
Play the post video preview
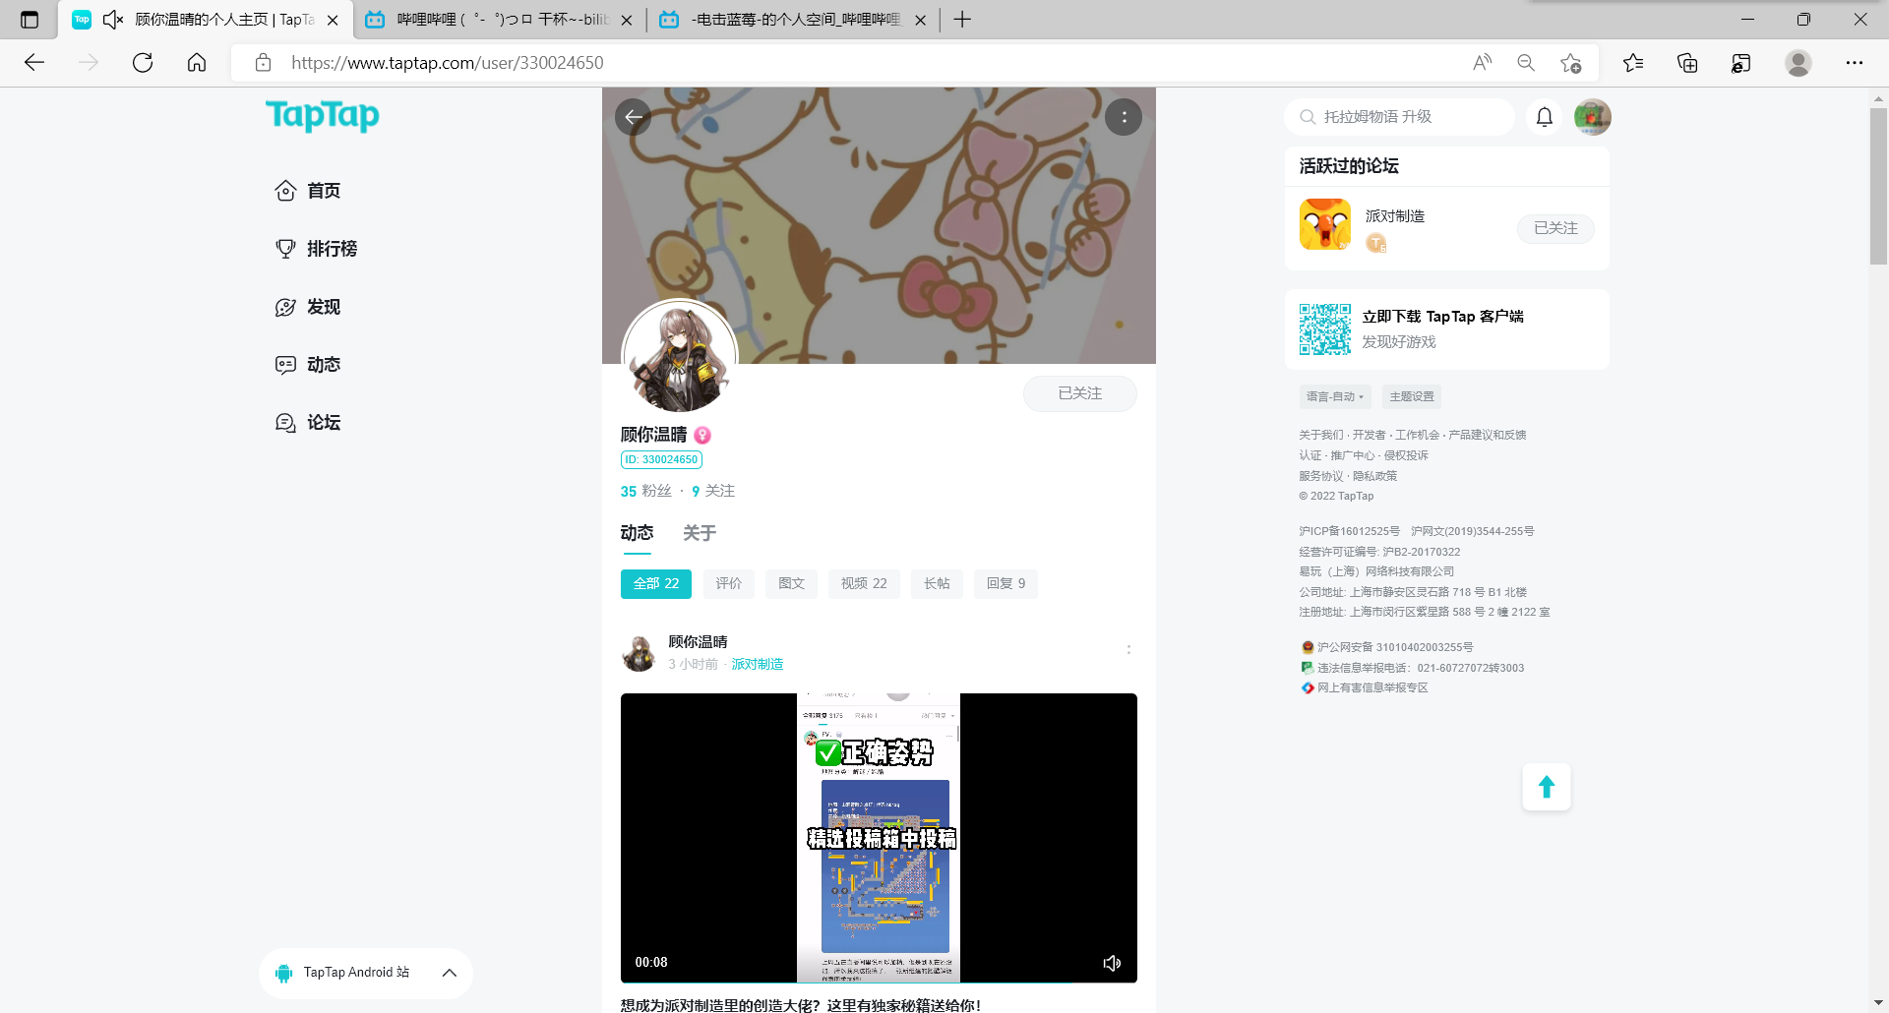(x=879, y=838)
